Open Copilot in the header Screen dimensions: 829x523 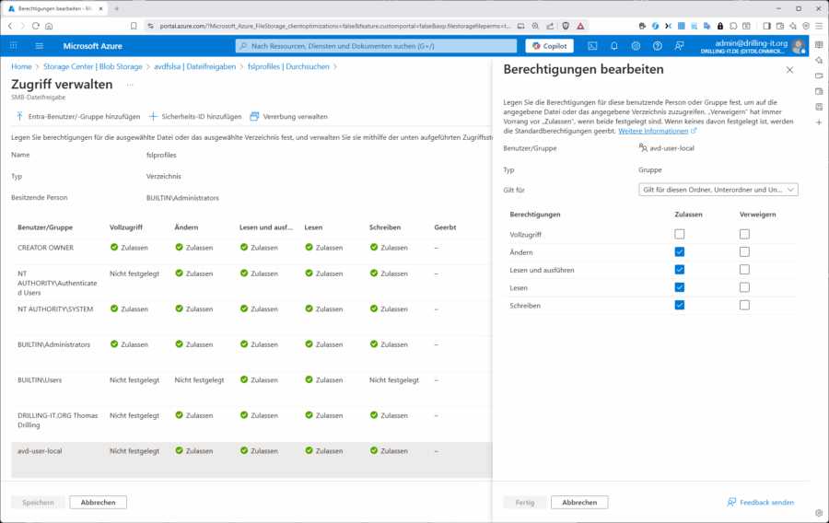coord(549,46)
